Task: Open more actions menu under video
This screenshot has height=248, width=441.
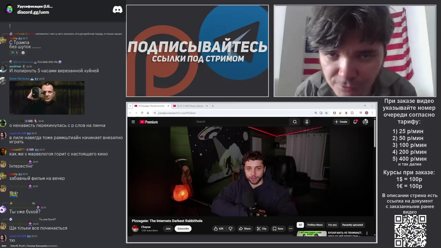Action: point(290,228)
